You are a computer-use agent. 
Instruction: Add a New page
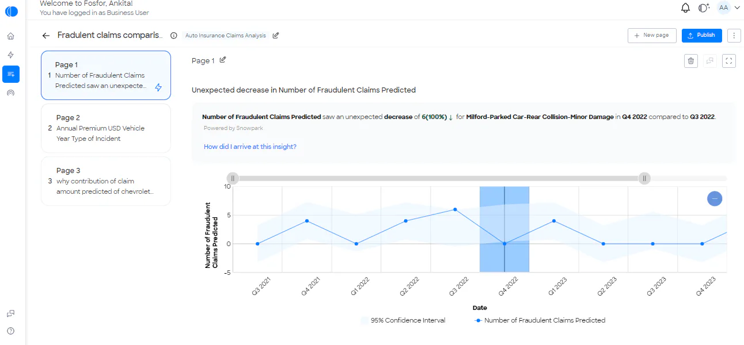(x=652, y=35)
